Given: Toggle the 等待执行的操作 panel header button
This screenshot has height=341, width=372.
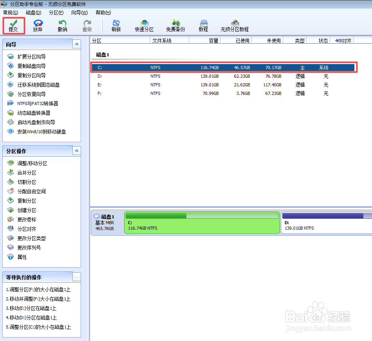Looking at the screenshot, I should pyautogui.click(x=77, y=277).
